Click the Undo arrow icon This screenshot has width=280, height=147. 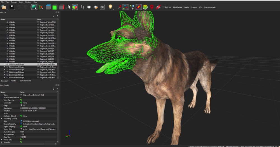[19, 7]
